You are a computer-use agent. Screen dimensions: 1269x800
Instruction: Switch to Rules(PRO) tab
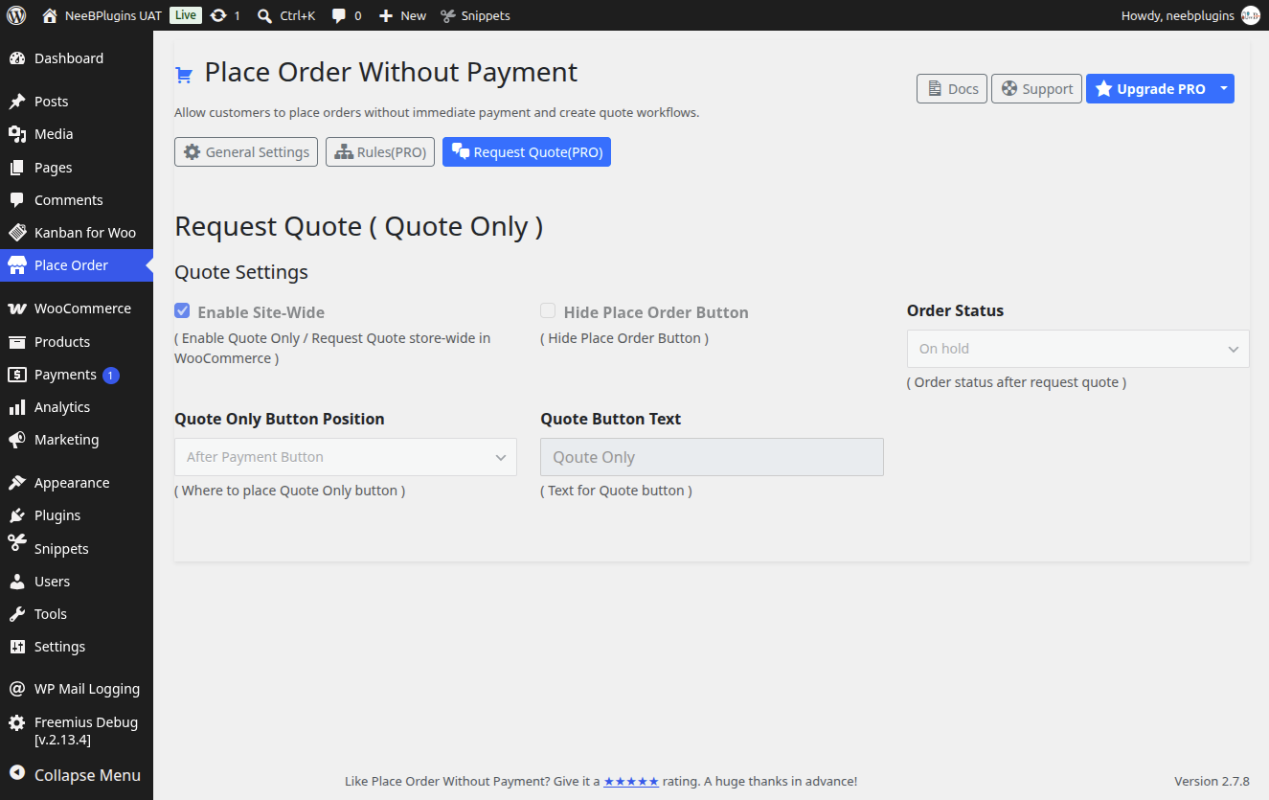(x=380, y=151)
